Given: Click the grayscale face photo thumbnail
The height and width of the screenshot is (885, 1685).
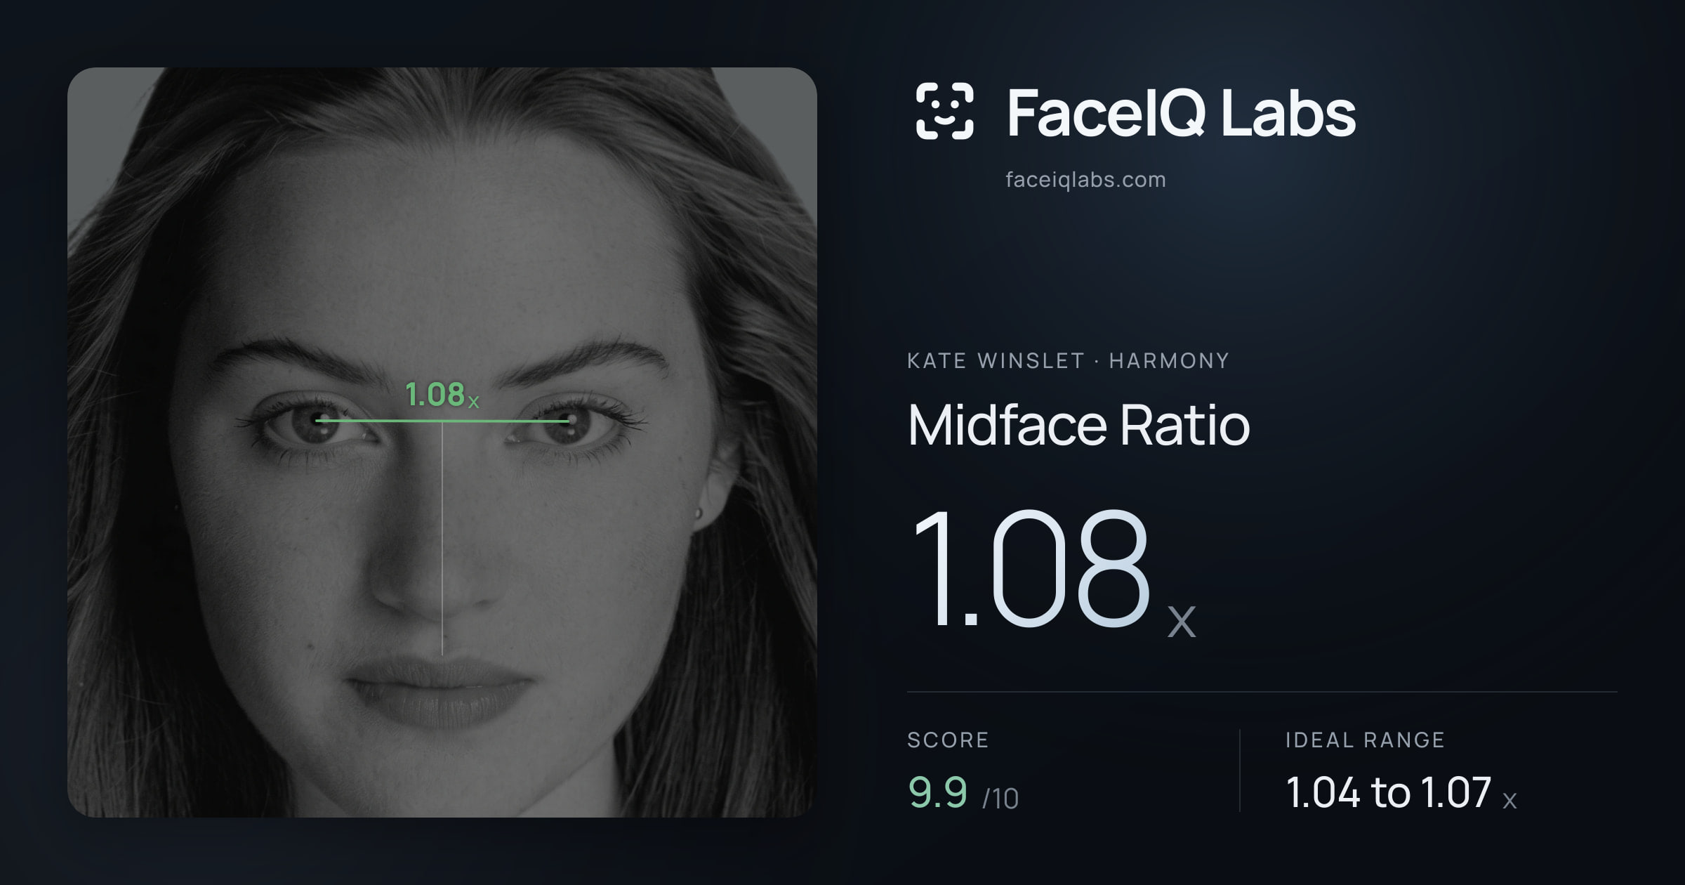Looking at the screenshot, I should (442, 442).
